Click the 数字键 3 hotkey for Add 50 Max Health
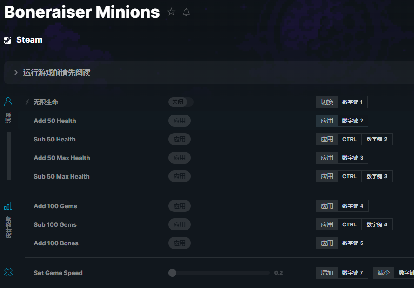The height and width of the screenshot is (288, 414). (353, 158)
